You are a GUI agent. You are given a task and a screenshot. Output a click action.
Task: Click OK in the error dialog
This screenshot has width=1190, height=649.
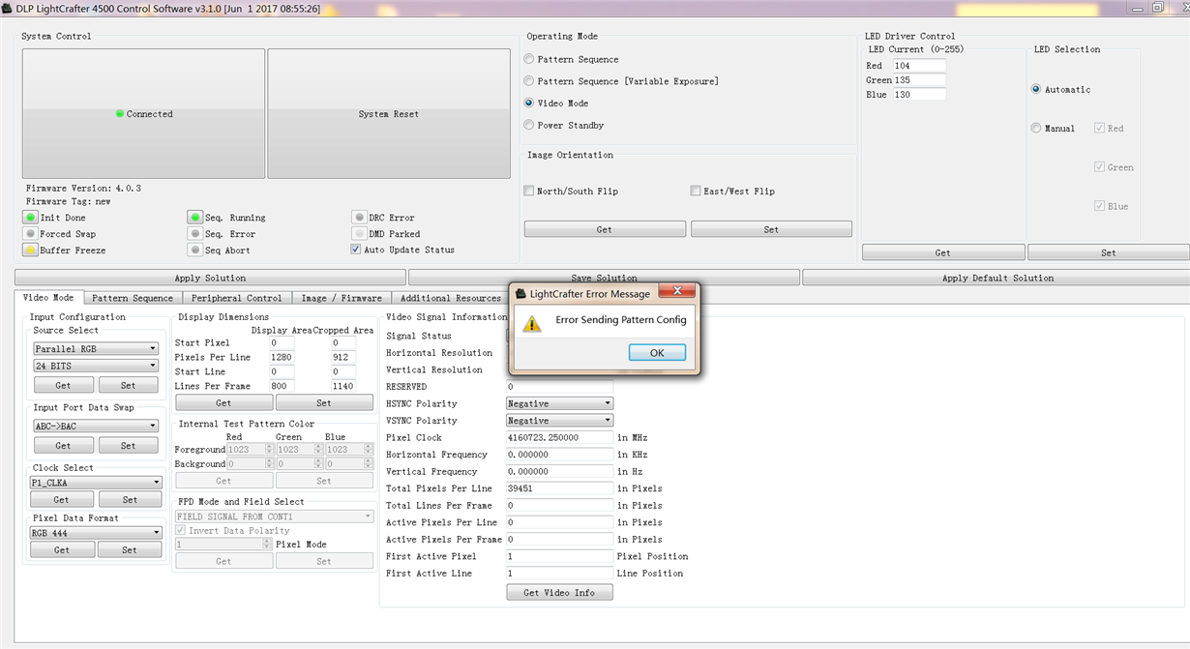point(657,353)
